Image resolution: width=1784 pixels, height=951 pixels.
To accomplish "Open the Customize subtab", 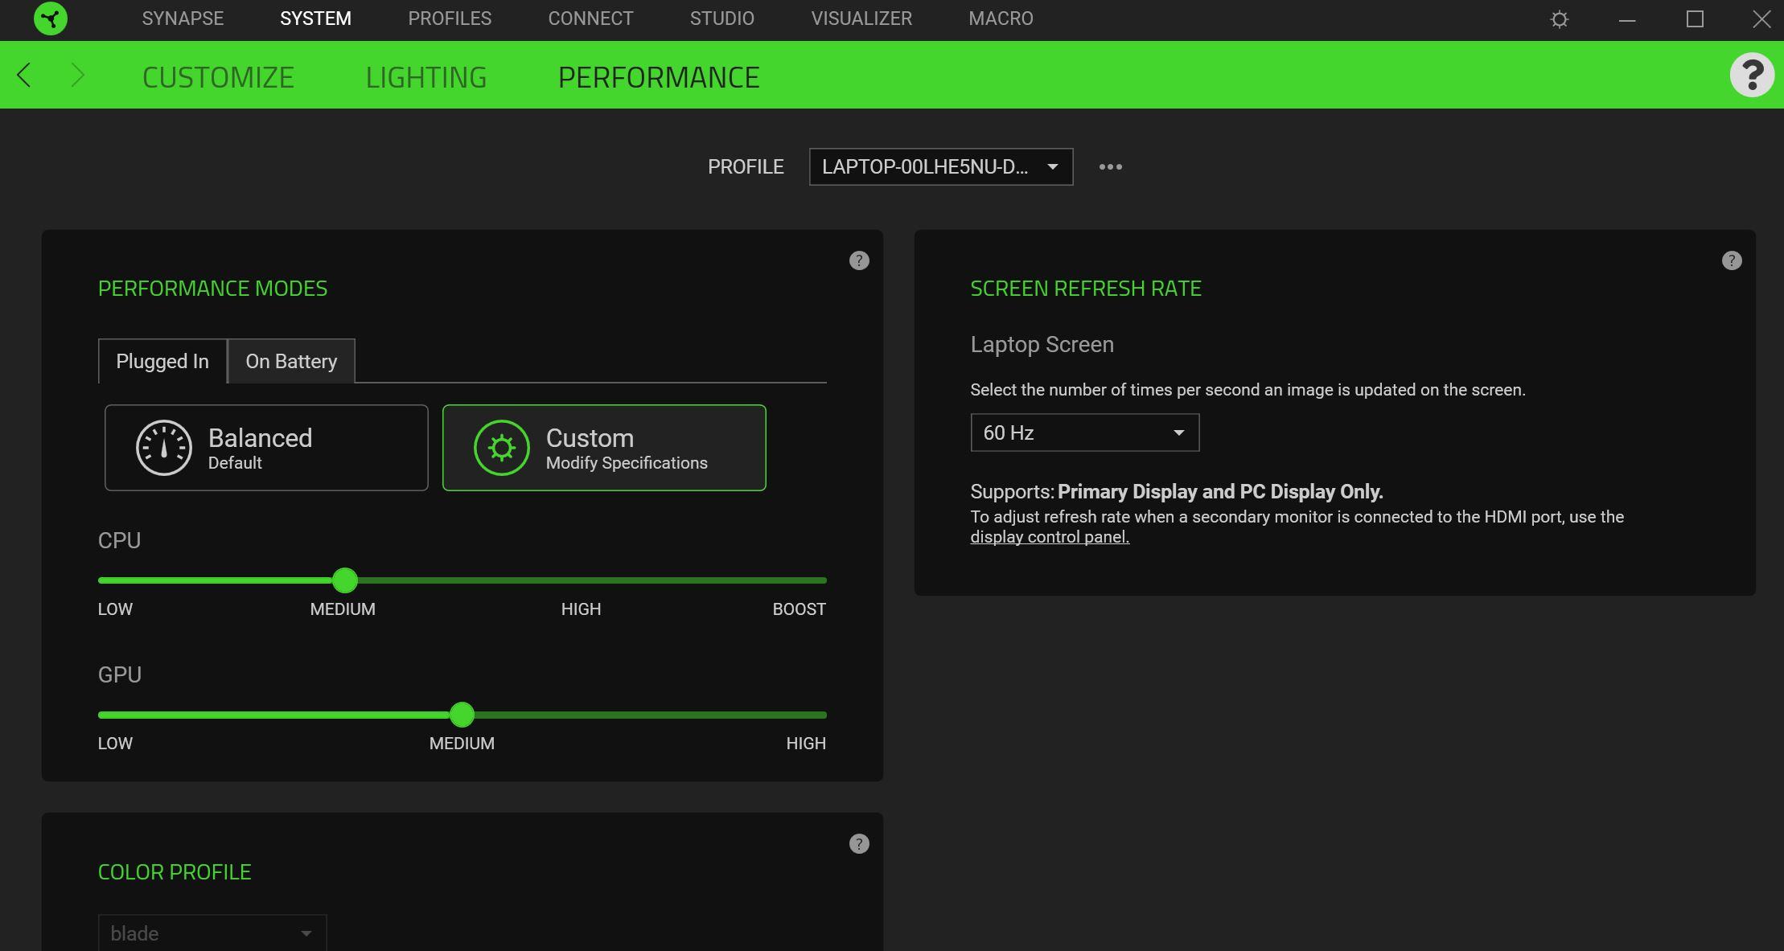I will pyautogui.click(x=218, y=77).
